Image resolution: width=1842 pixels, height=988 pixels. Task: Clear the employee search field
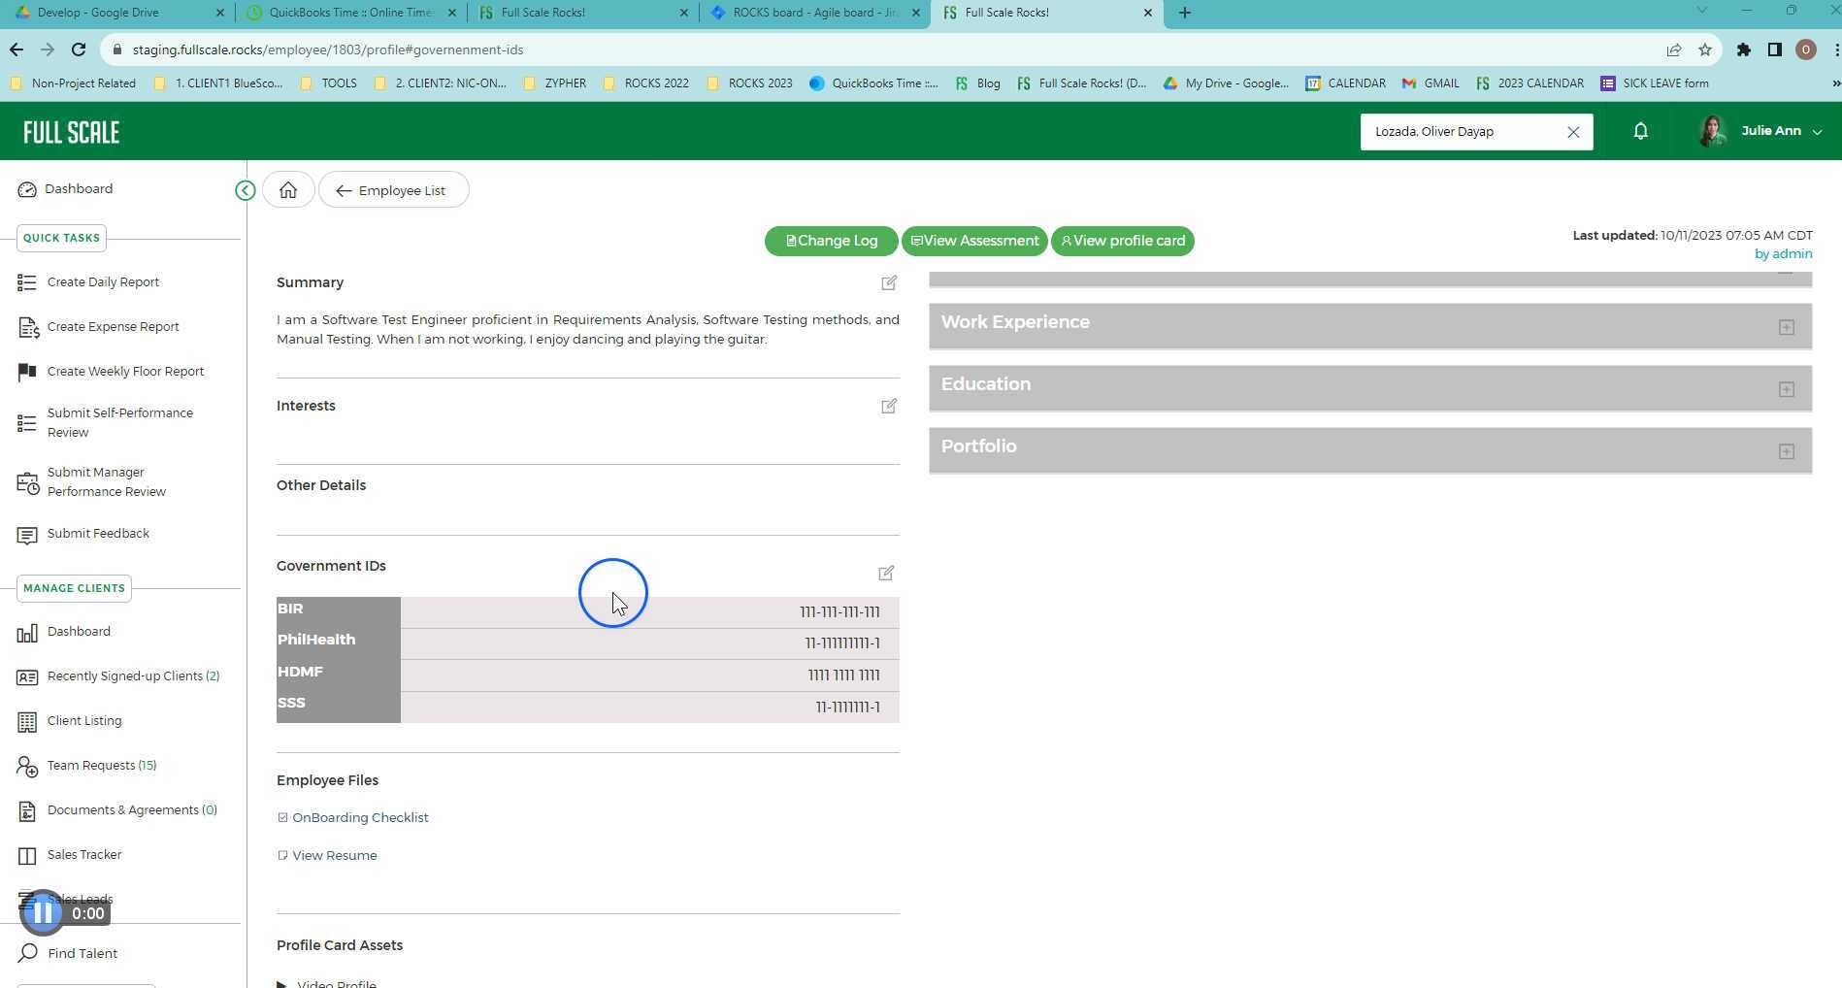point(1573,131)
